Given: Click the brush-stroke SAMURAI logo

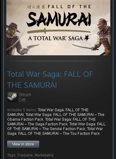Looking at the screenshot, I should (59, 19).
